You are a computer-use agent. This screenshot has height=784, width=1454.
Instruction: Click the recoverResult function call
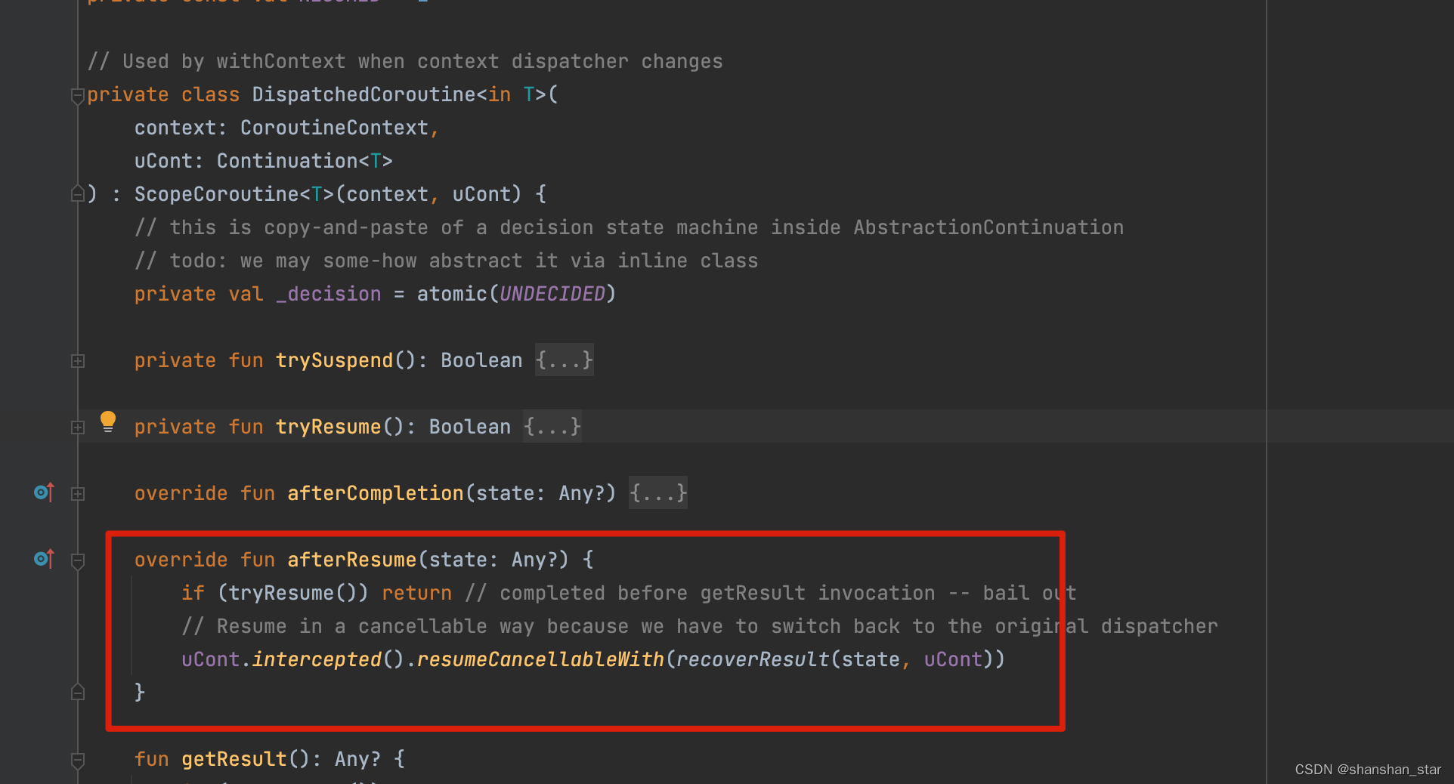tap(753, 659)
